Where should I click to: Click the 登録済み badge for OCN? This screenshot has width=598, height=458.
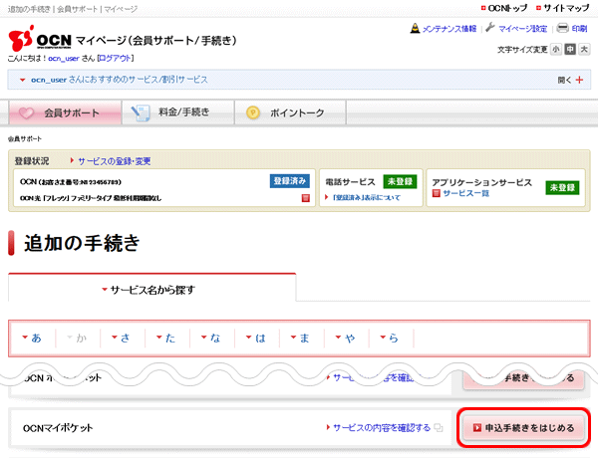(x=289, y=181)
